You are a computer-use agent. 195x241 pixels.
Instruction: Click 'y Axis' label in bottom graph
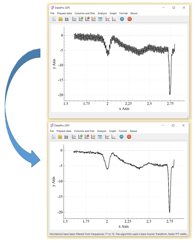(54, 182)
